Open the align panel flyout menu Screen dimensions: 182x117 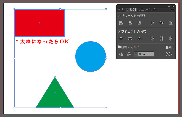pyautogui.click(x=173, y=10)
